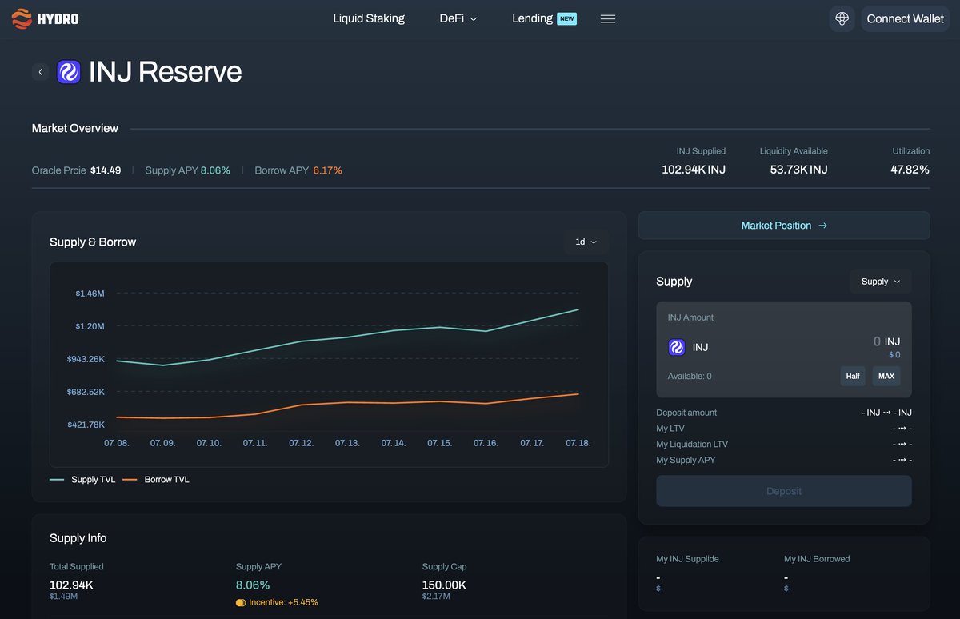
Task: Click the arrow in the Market Position button
Action: [x=822, y=226]
